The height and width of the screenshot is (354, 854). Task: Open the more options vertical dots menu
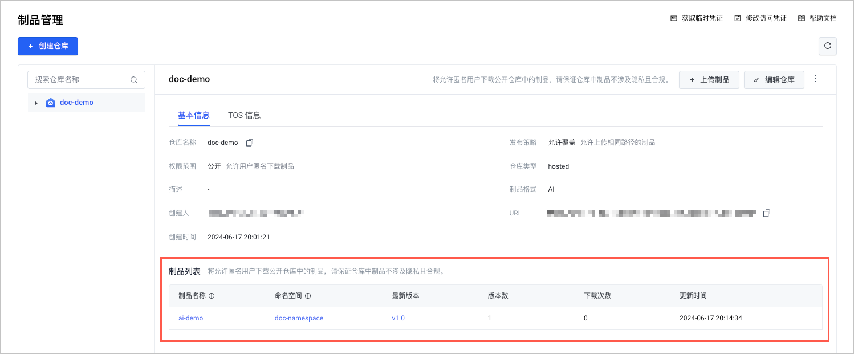click(x=816, y=79)
